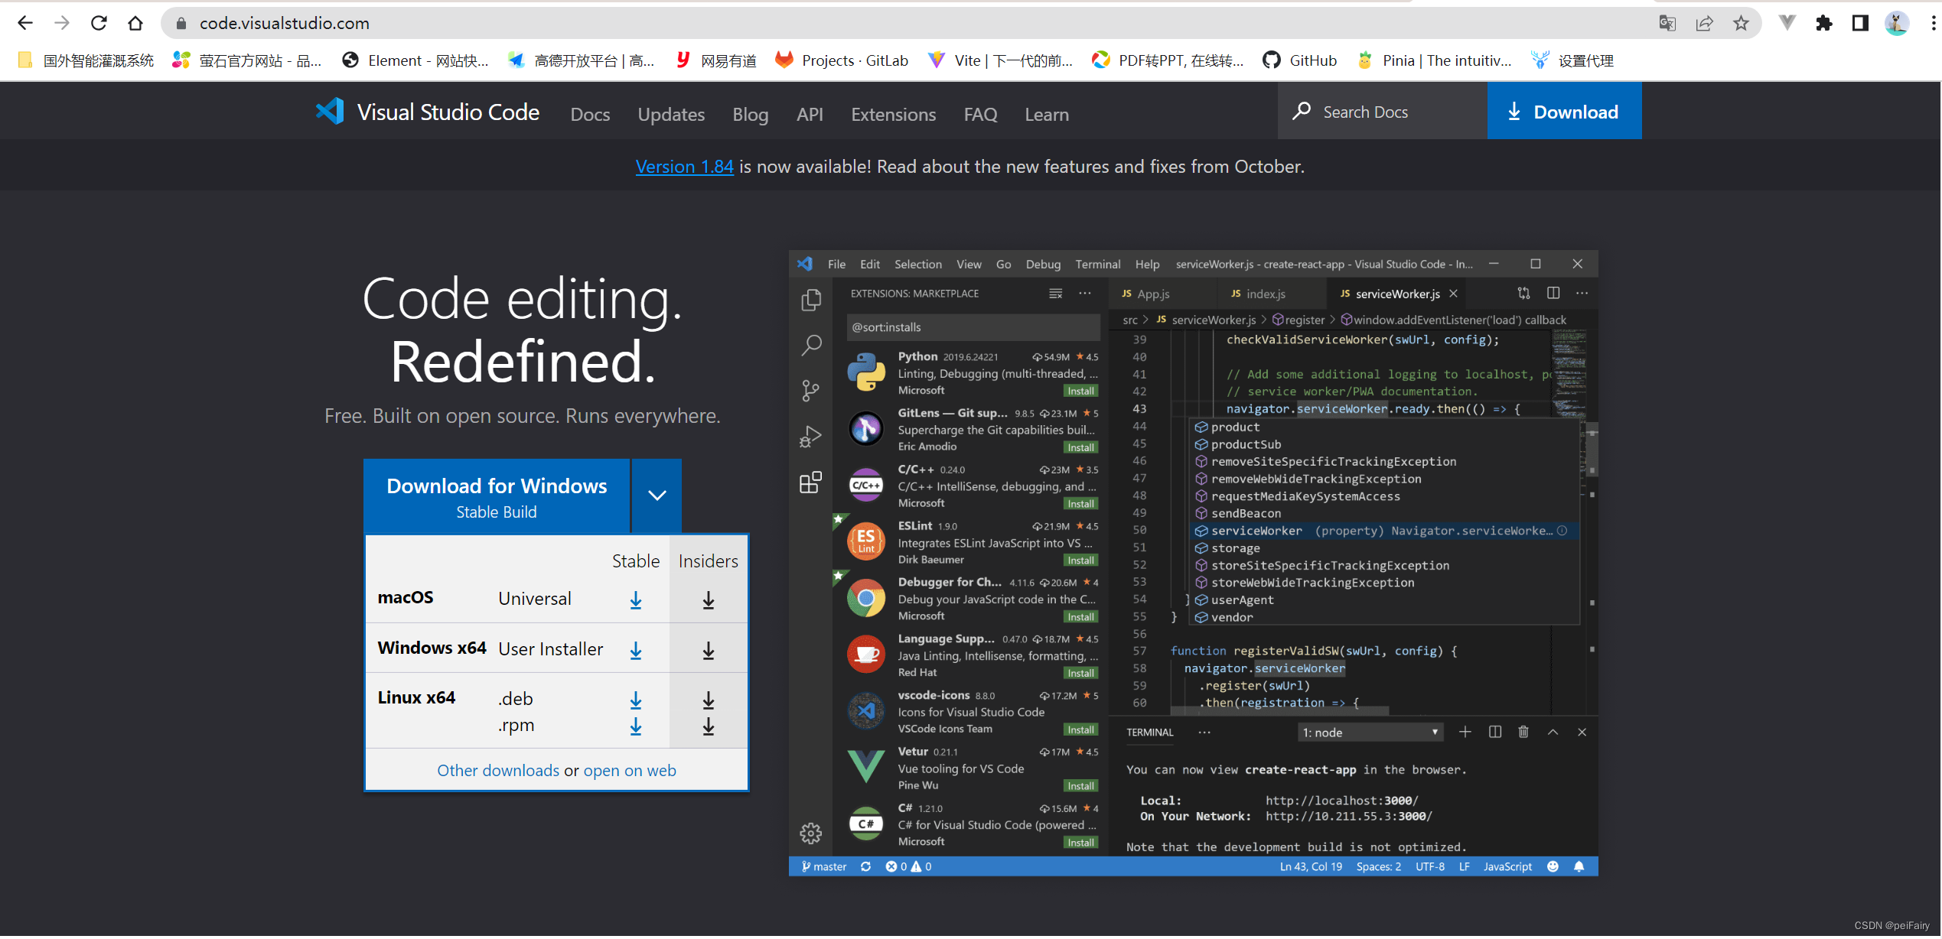The width and height of the screenshot is (1942, 939).
Task: Expand the Download for Windows dropdown arrow
Action: point(656,495)
